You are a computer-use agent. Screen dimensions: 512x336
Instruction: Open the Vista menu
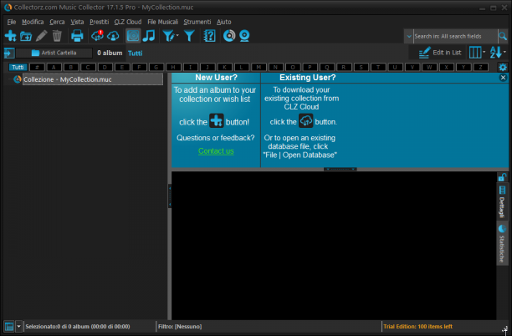coord(77,22)
